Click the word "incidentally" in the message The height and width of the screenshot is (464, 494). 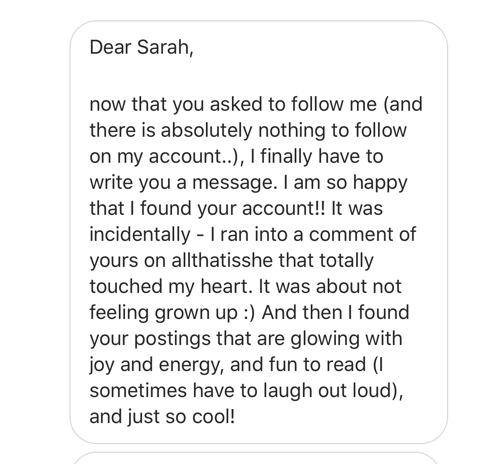point(140,234)
